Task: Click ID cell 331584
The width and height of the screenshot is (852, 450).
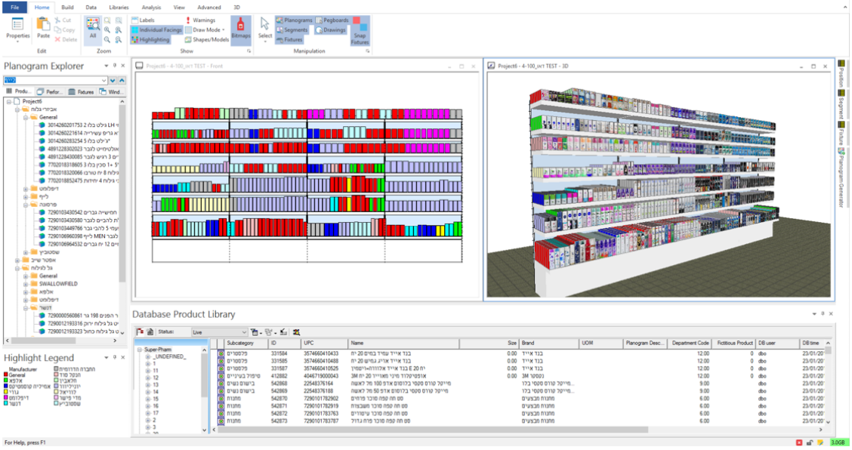Action: (279, 353)
